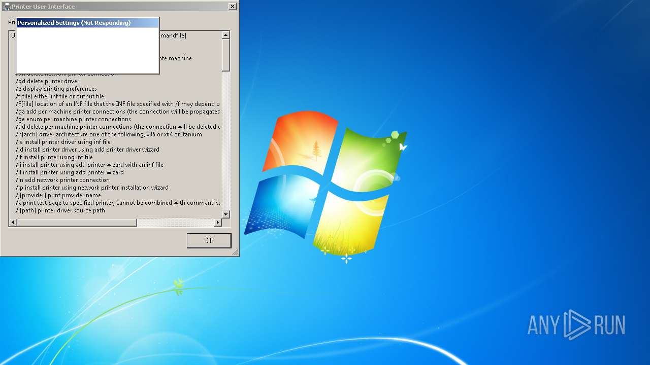Click the printer icon in the title bar
The width and height of the screenshot is (650, 365).
7,7
